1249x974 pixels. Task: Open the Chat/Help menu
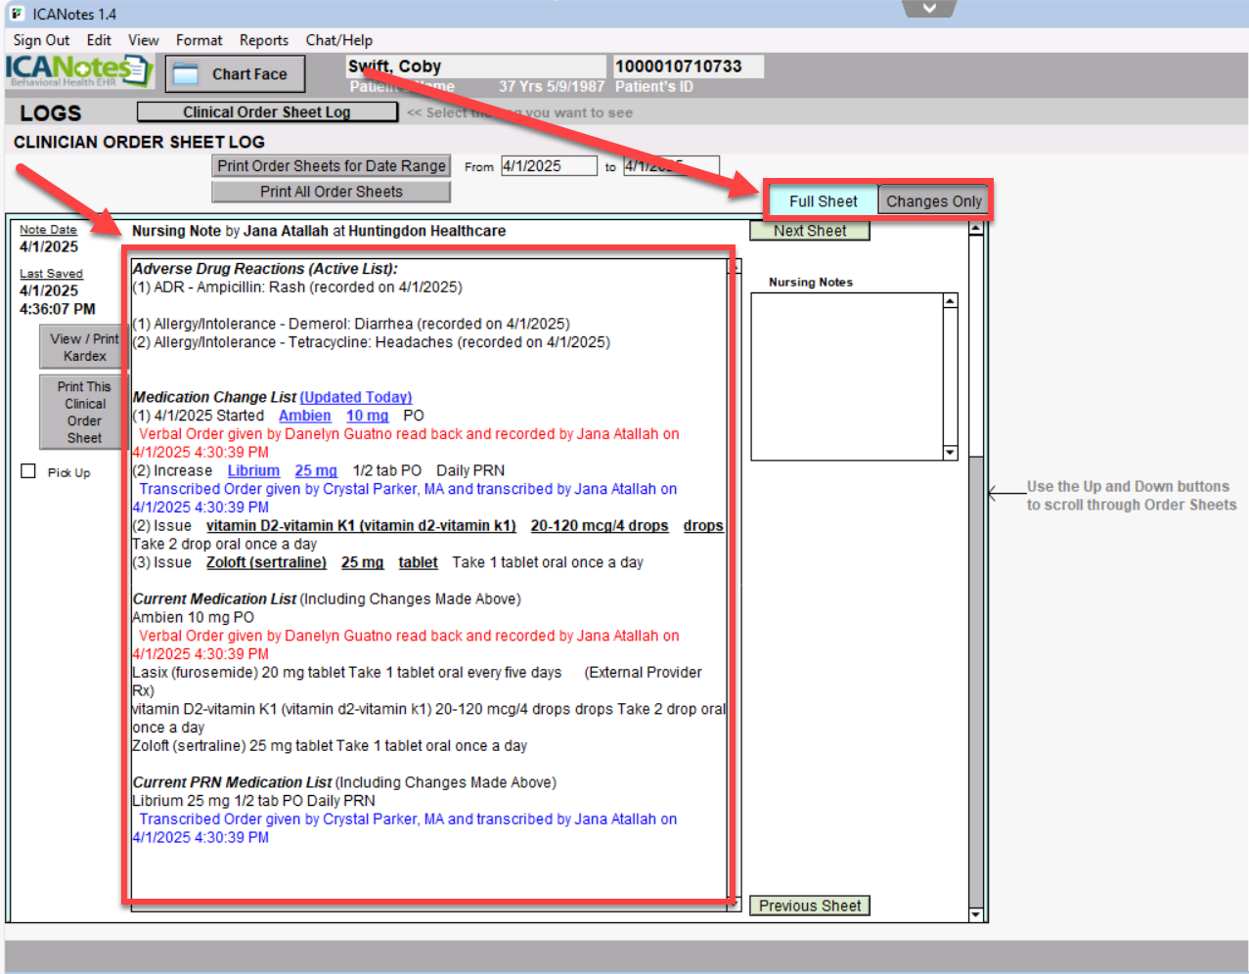(x=338, y=40)
